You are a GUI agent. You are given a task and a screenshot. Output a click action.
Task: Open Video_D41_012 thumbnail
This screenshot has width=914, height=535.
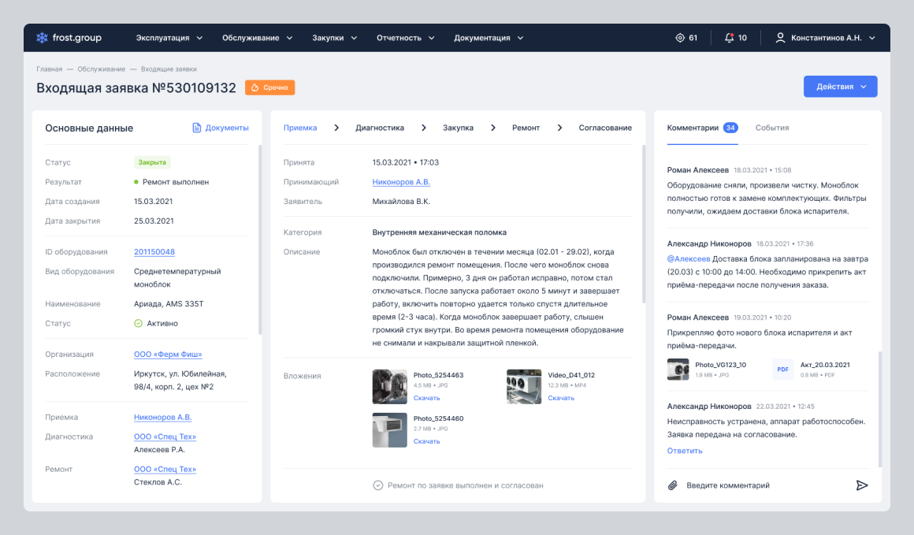(x=523, y=386)
